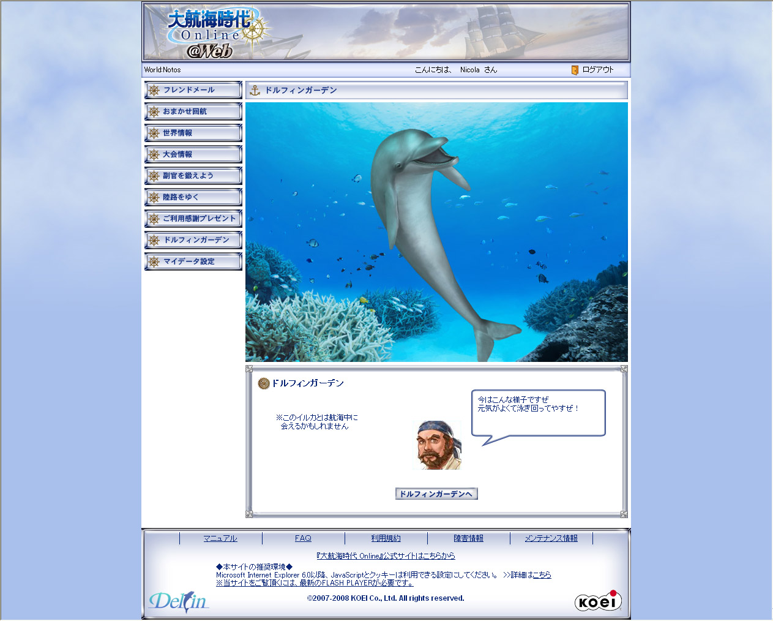The image size is (773, 621).
Task: Select おまかせ回航 in the sidebar
Action: pyautogui.click(x=193, y=111)
